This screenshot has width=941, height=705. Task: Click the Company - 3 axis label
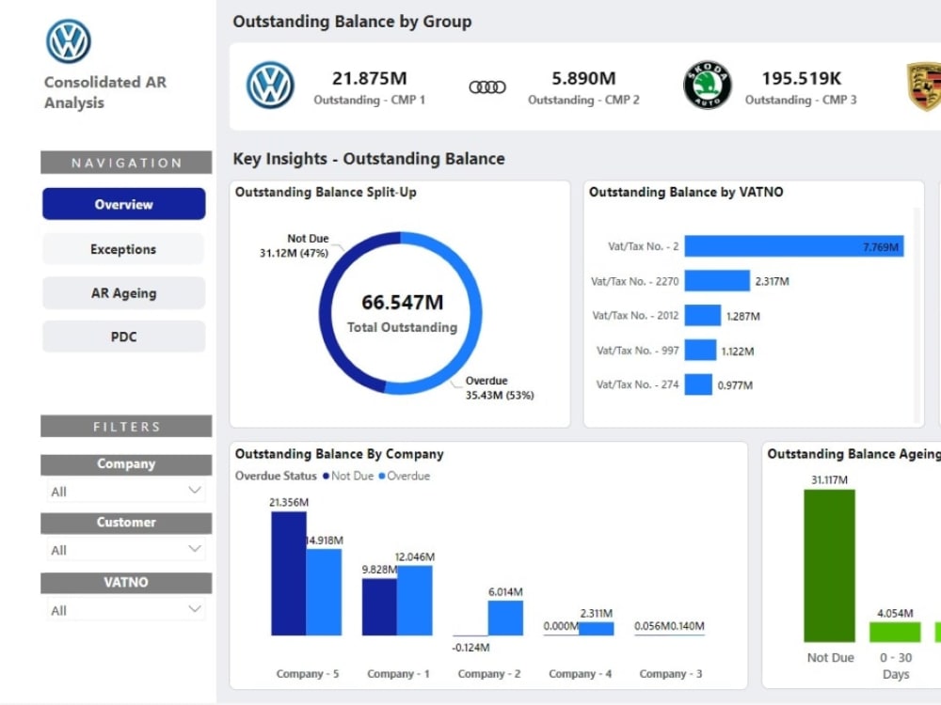(x=670, y=674)
